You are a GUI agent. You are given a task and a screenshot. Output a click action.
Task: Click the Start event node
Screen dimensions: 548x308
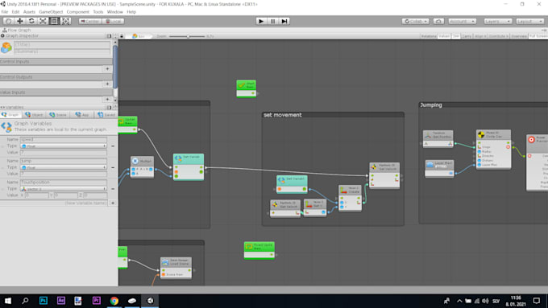point(246,88)
